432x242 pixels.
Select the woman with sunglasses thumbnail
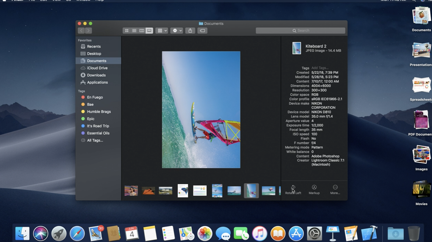point(131,191)
